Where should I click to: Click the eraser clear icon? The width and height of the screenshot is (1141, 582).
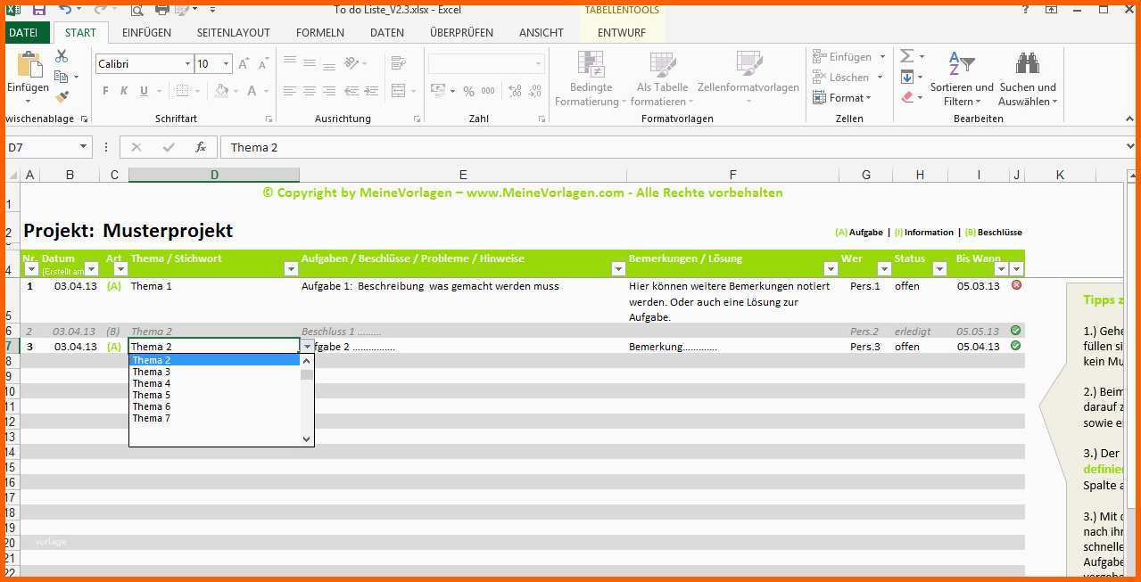(x=907, y=97)
